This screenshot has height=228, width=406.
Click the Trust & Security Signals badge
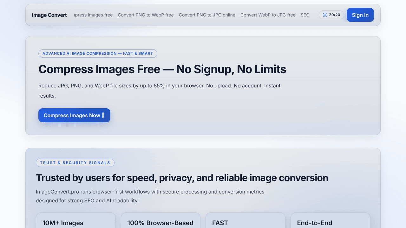pyautogui.click(x=75, y=163)
